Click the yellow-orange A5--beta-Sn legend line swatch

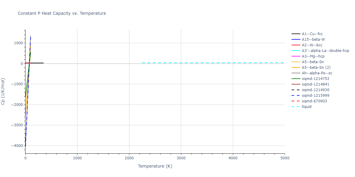click(x=296, y=62)
